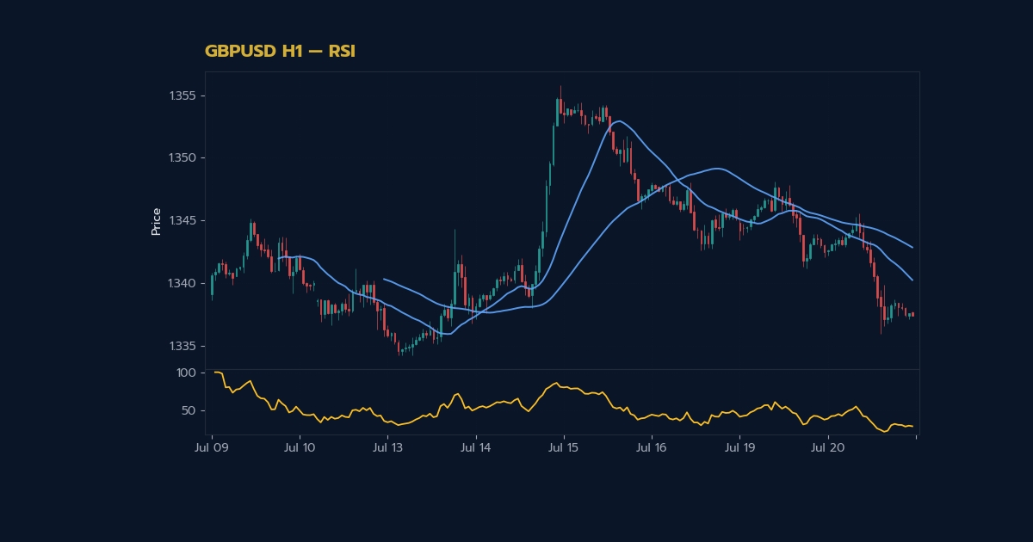Click the Jul 13 date label

(x=387, y=448)
